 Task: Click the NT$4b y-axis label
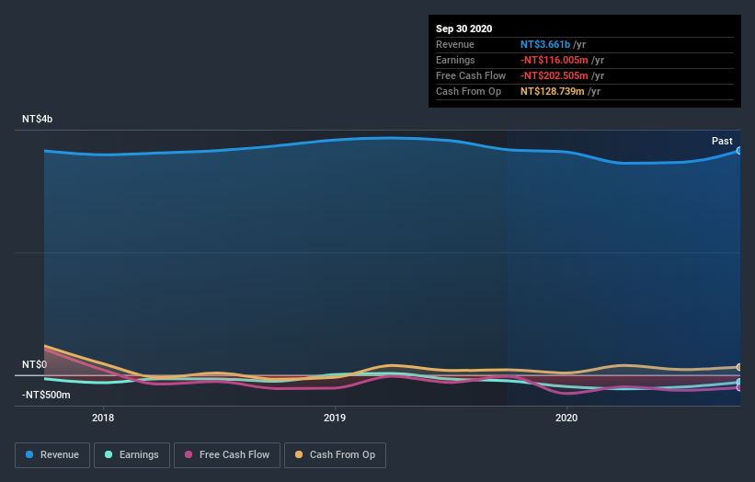pos(37,119)
